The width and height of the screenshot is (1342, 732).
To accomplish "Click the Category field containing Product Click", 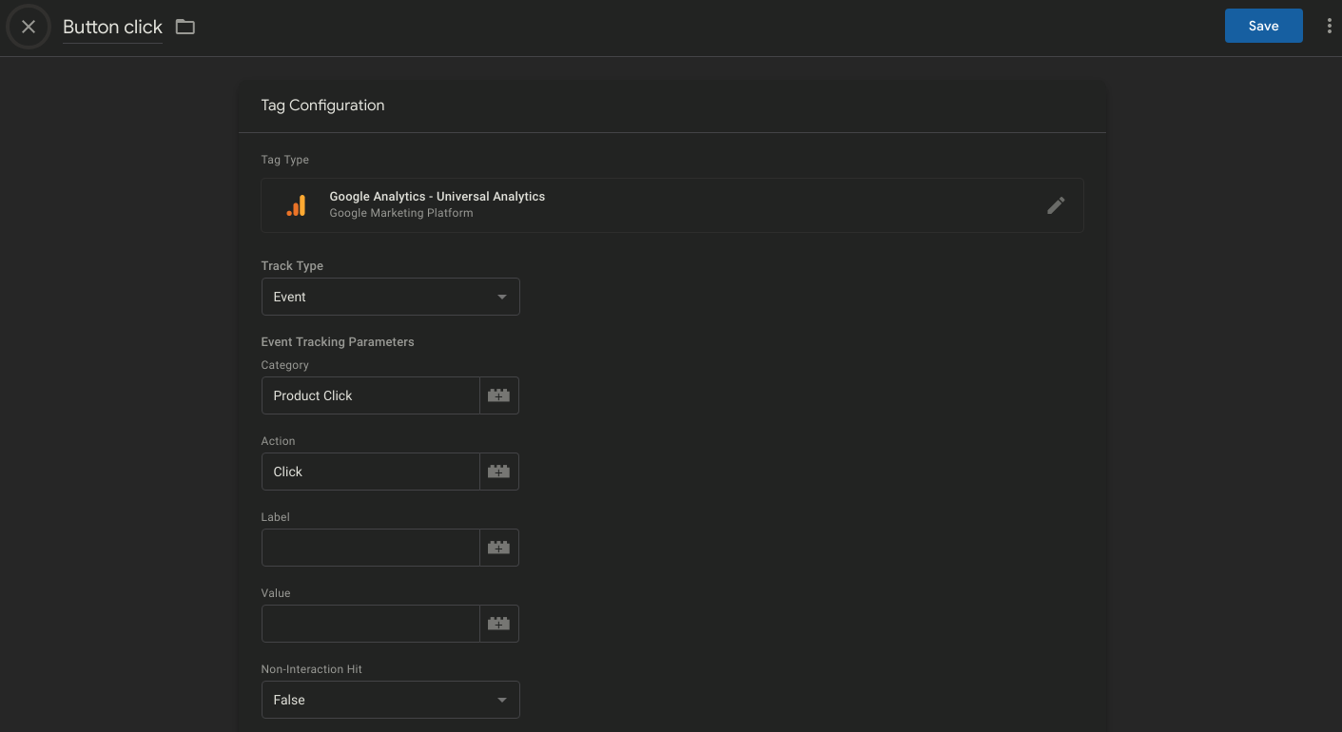I will (x=371, y=395).
